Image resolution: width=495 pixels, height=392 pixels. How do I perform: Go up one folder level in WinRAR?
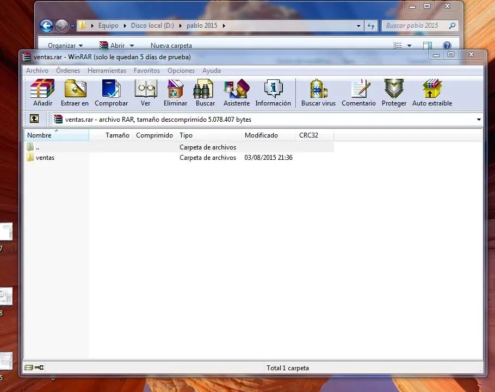coord(34,119)
